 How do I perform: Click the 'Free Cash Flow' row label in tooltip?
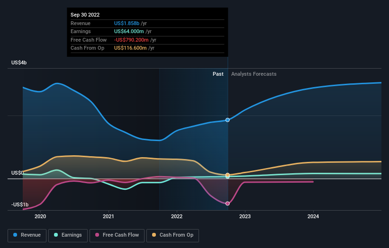(89, 40)
